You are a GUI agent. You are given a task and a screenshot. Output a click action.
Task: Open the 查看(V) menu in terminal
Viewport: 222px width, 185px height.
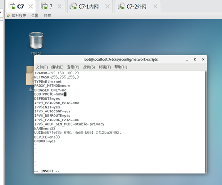click(x=73, y=67)
